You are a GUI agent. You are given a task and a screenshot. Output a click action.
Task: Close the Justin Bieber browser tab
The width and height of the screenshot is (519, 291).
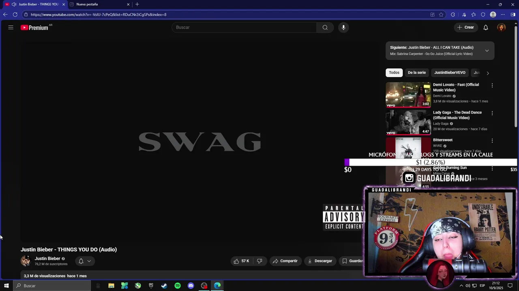tap(64, 4)
